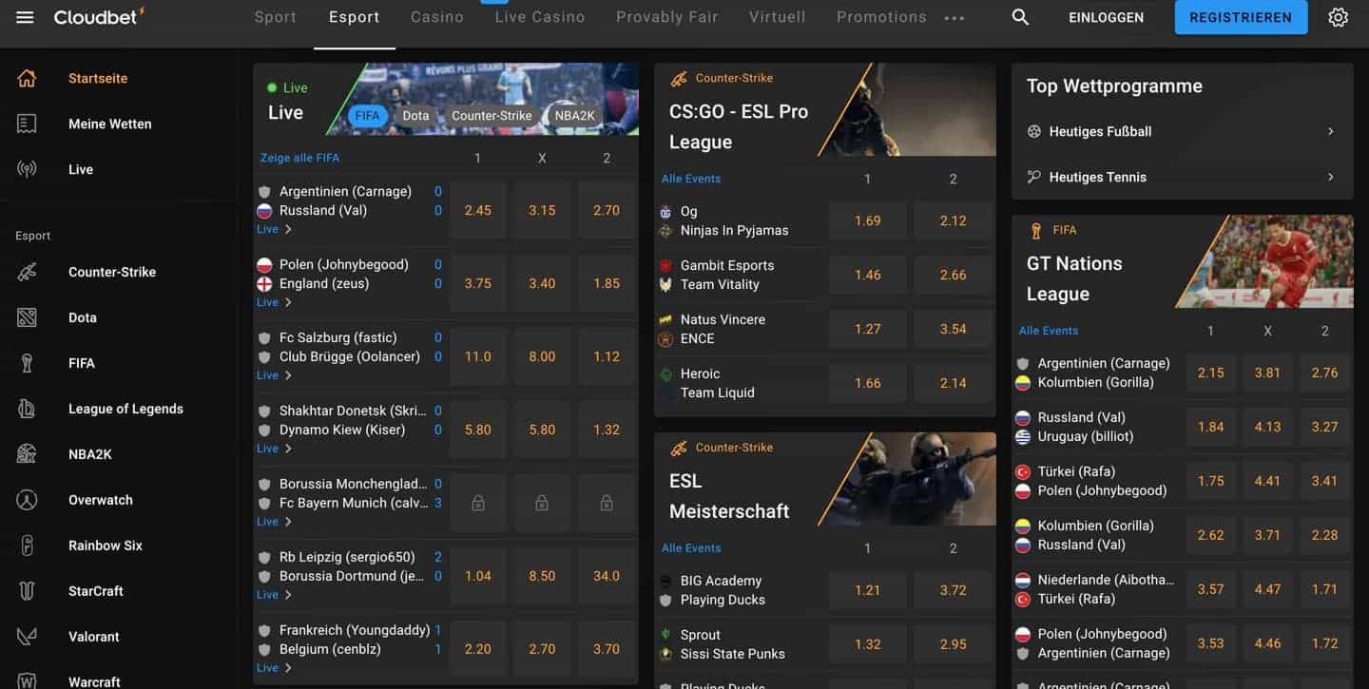1369x689 pixels.
Task: Open the three-dots more menu in navigation
Action: point(954,17)
